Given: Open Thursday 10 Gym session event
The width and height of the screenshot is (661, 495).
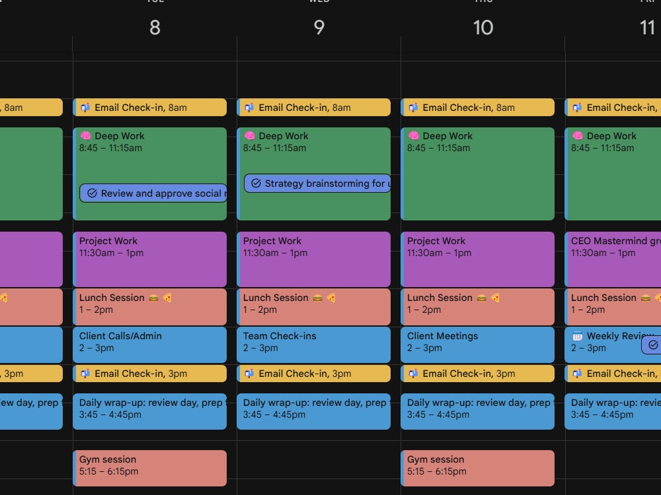Looking at the screenshot, I should 478,468.
